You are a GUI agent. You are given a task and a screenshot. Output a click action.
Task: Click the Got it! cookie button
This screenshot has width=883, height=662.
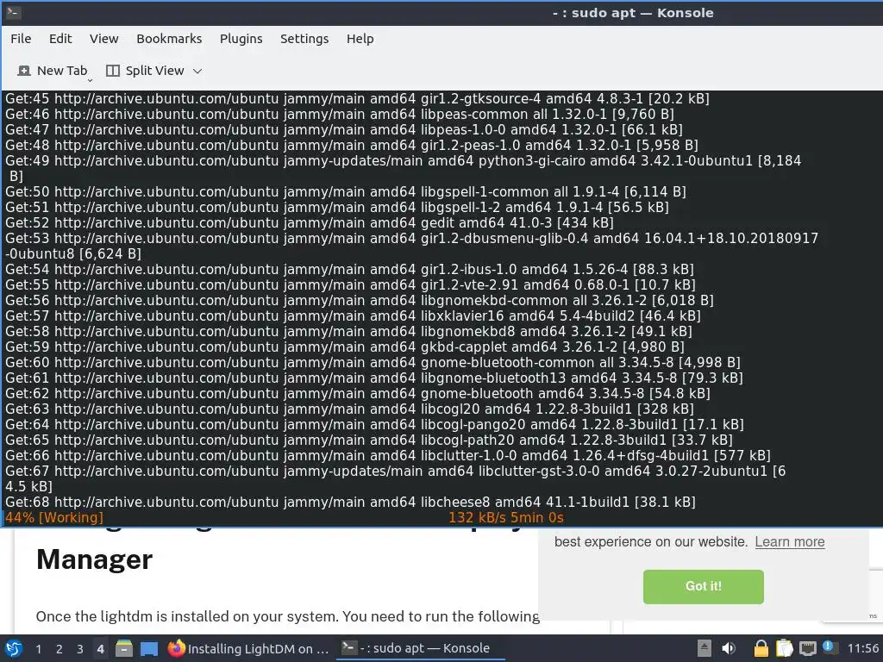point(704,586)
